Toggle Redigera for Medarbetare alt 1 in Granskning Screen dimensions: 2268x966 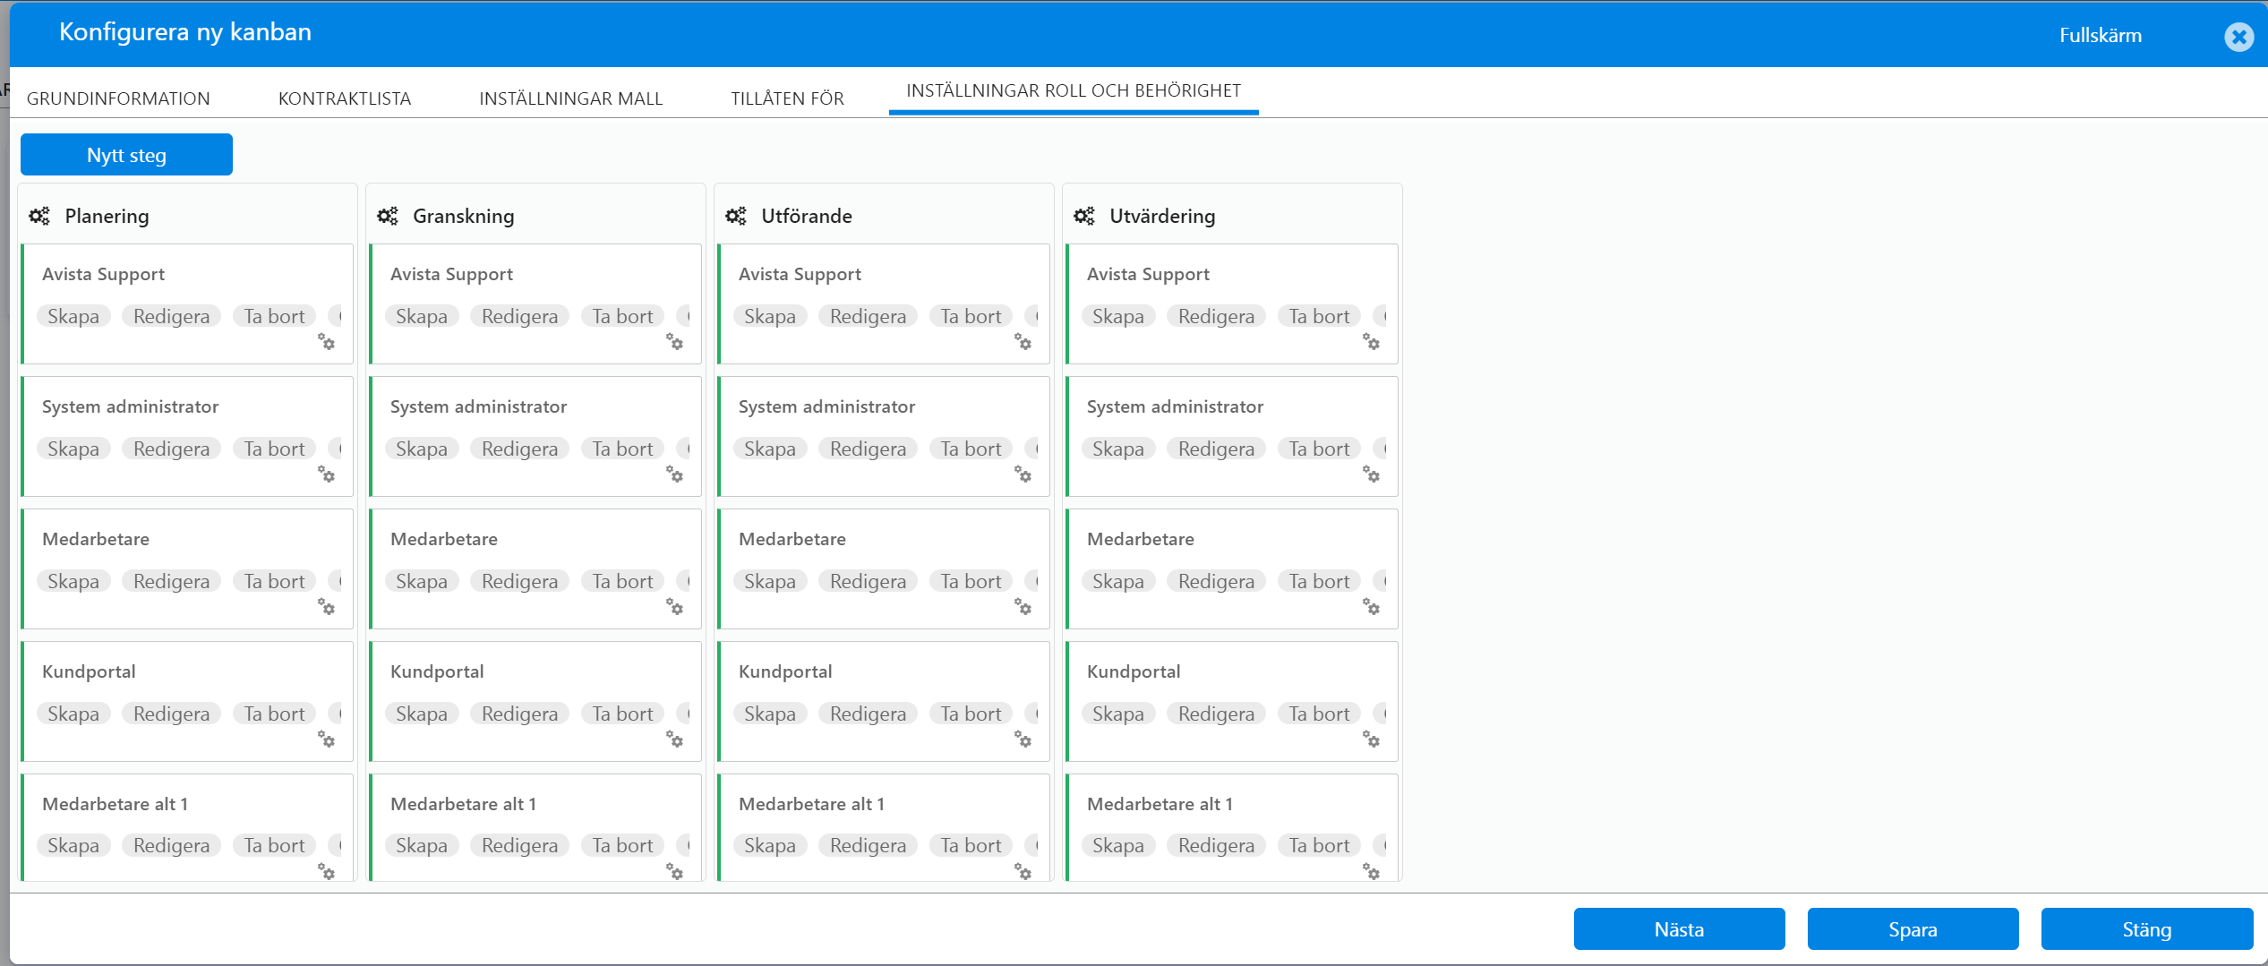[x=519, y=845]
